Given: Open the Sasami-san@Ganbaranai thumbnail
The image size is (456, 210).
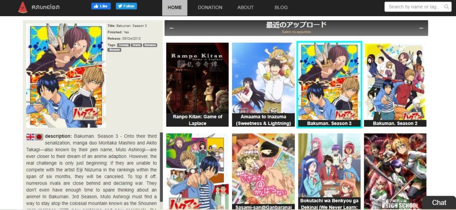Looking at the screenshot, I should (264, 172).
